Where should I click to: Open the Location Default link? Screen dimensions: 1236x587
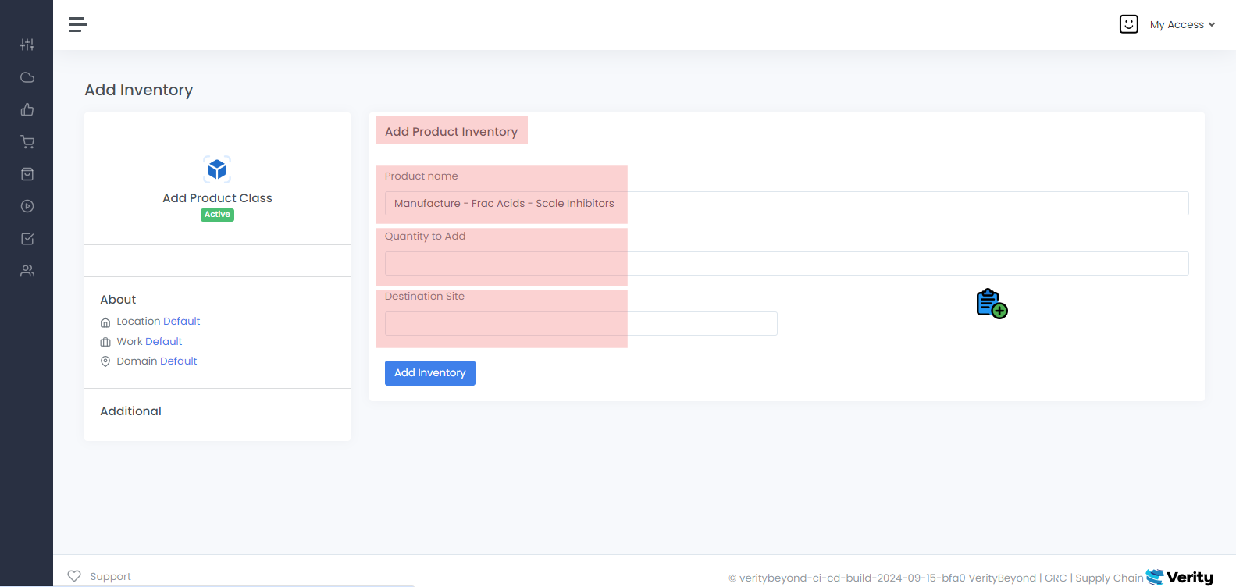(181, 322)
